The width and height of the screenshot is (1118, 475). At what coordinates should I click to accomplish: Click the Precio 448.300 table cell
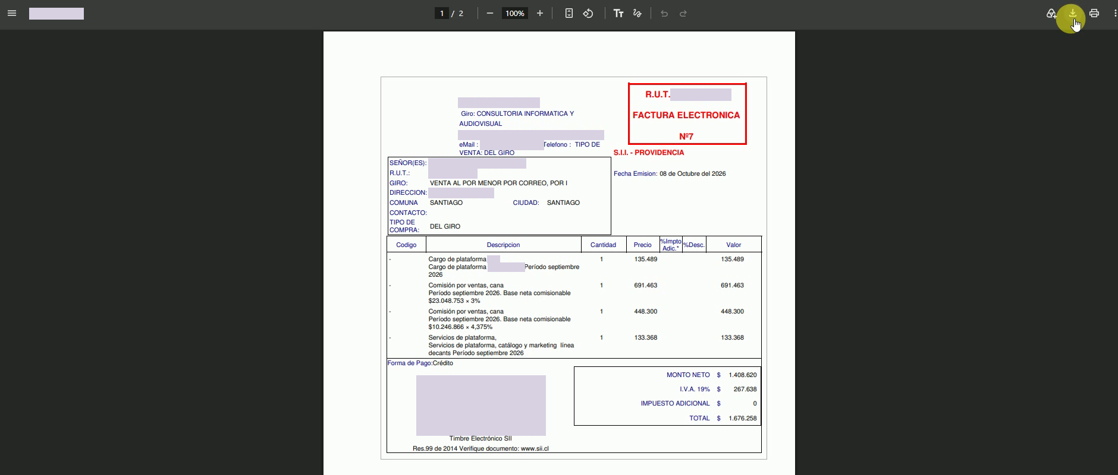646,312
